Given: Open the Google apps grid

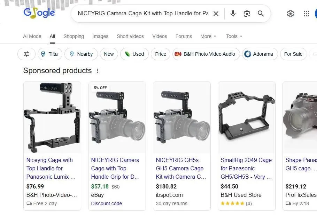Looking at the screenshot, I should pyautogui.click(x=307, y=14).
